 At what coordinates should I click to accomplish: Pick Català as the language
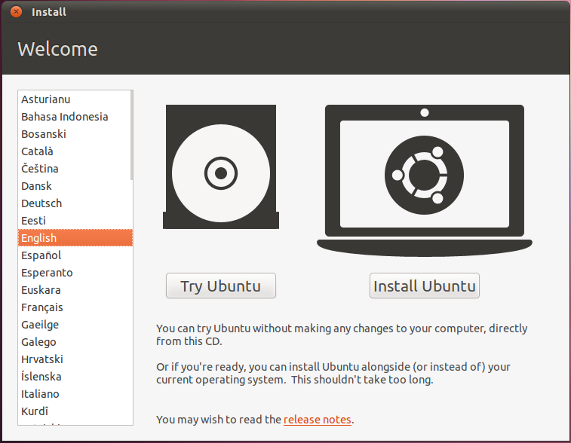pos(75,151)
